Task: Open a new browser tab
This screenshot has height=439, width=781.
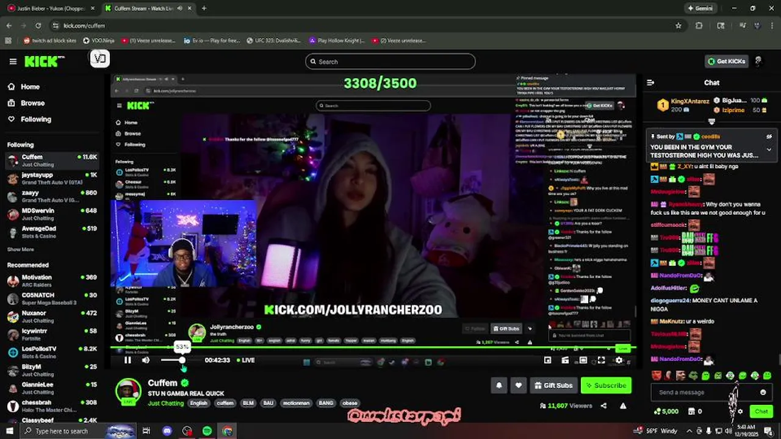Action: [204, 9]
